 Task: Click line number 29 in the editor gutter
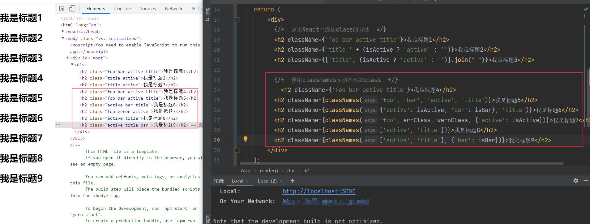[x=217, y=140]
